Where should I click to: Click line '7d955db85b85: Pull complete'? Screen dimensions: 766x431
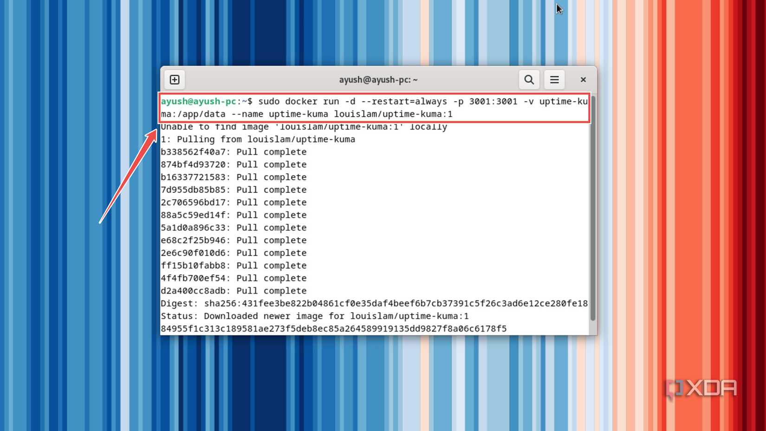pos(234,189)
